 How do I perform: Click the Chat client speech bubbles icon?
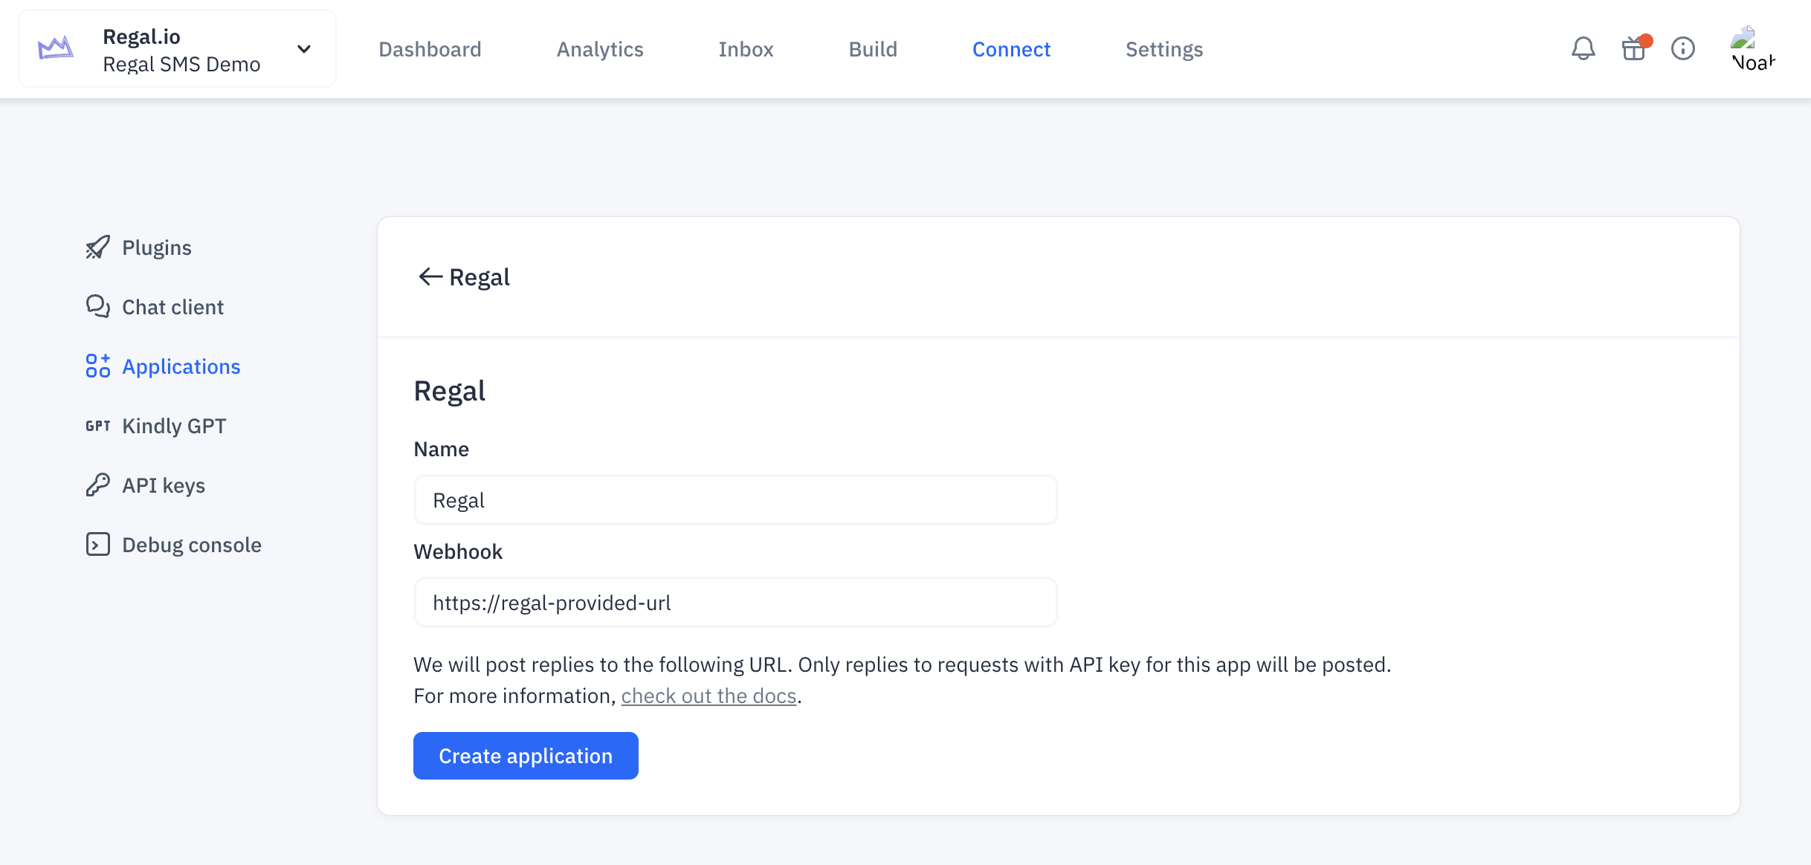coord(97,307)
